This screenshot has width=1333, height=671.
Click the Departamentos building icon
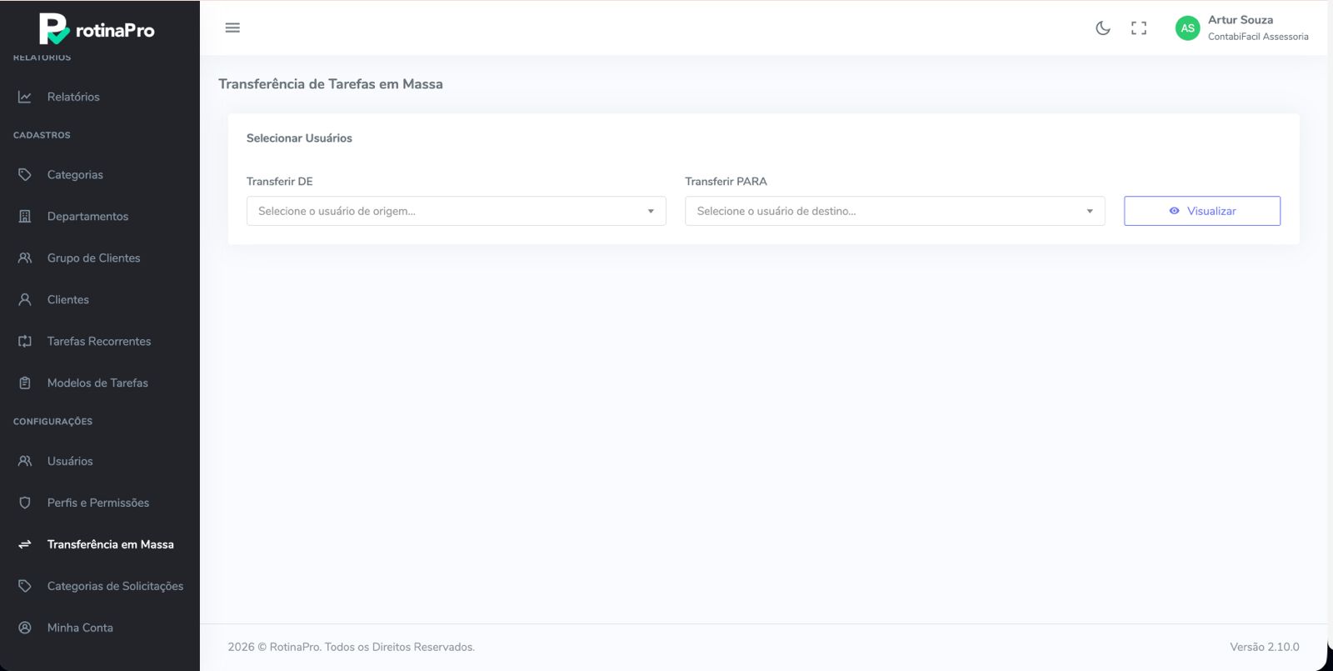pos(25,217)
